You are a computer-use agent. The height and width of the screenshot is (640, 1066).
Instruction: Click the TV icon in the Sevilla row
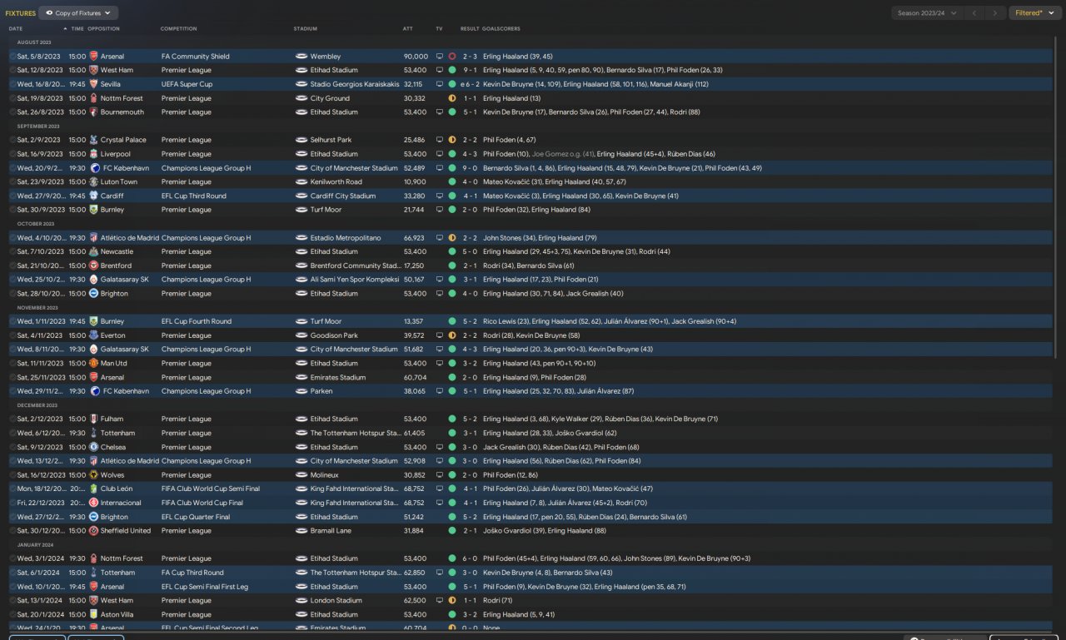[x=440, y=84]
